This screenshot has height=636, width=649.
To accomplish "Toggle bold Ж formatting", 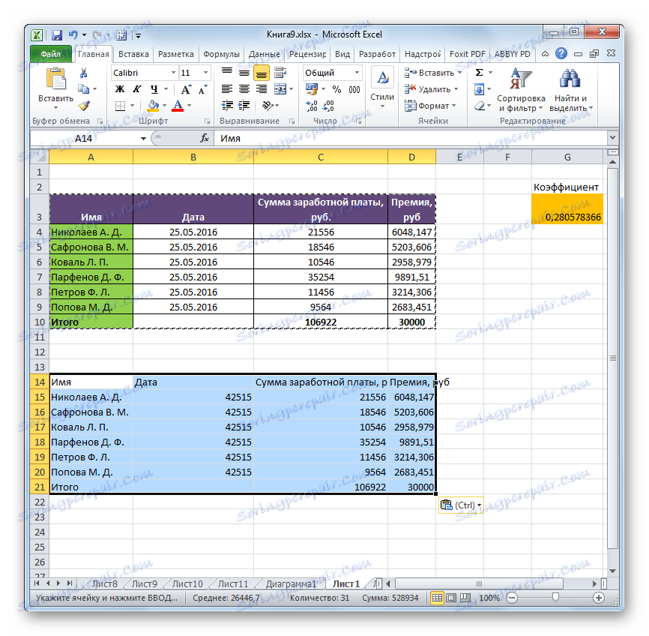I will (120, 89).
